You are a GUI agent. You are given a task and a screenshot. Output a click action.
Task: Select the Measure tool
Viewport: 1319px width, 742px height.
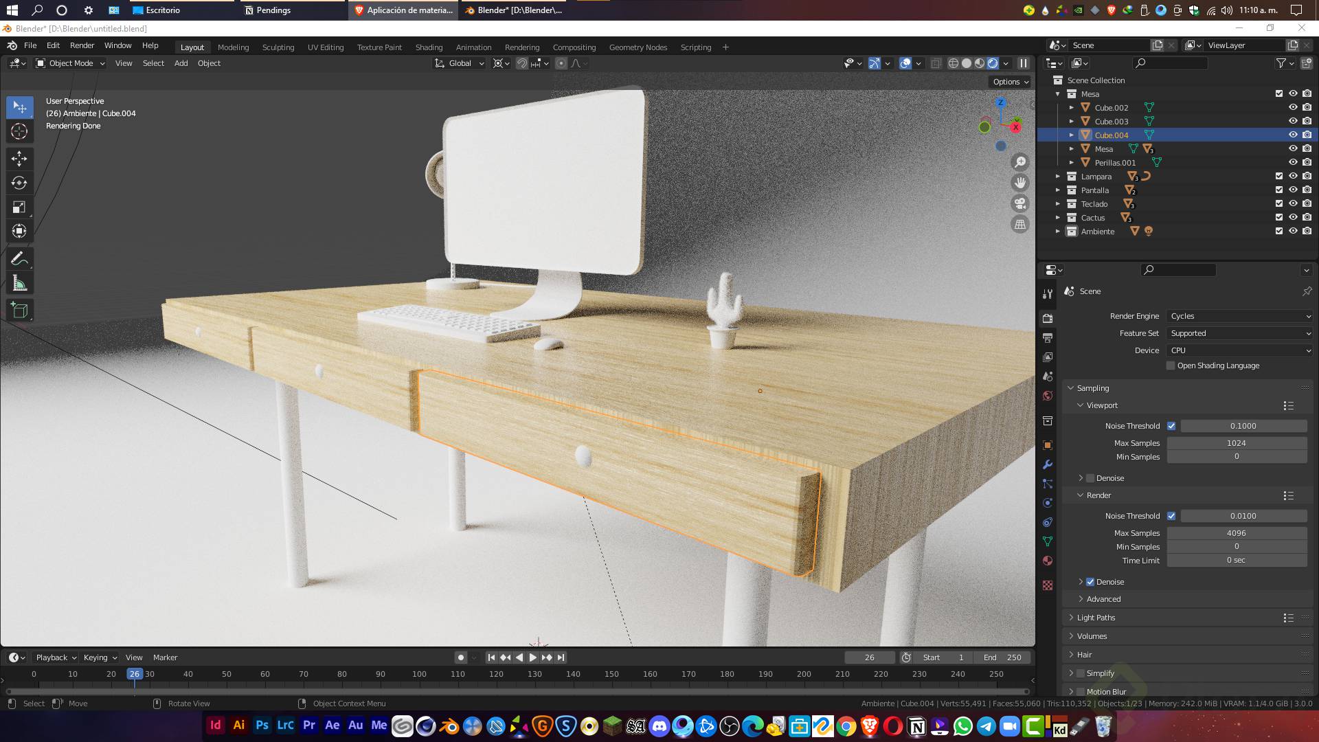(x=19, y=283)
